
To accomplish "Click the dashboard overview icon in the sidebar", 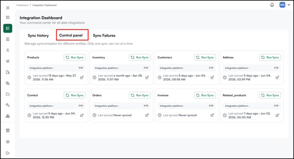I will coord(8,17).
